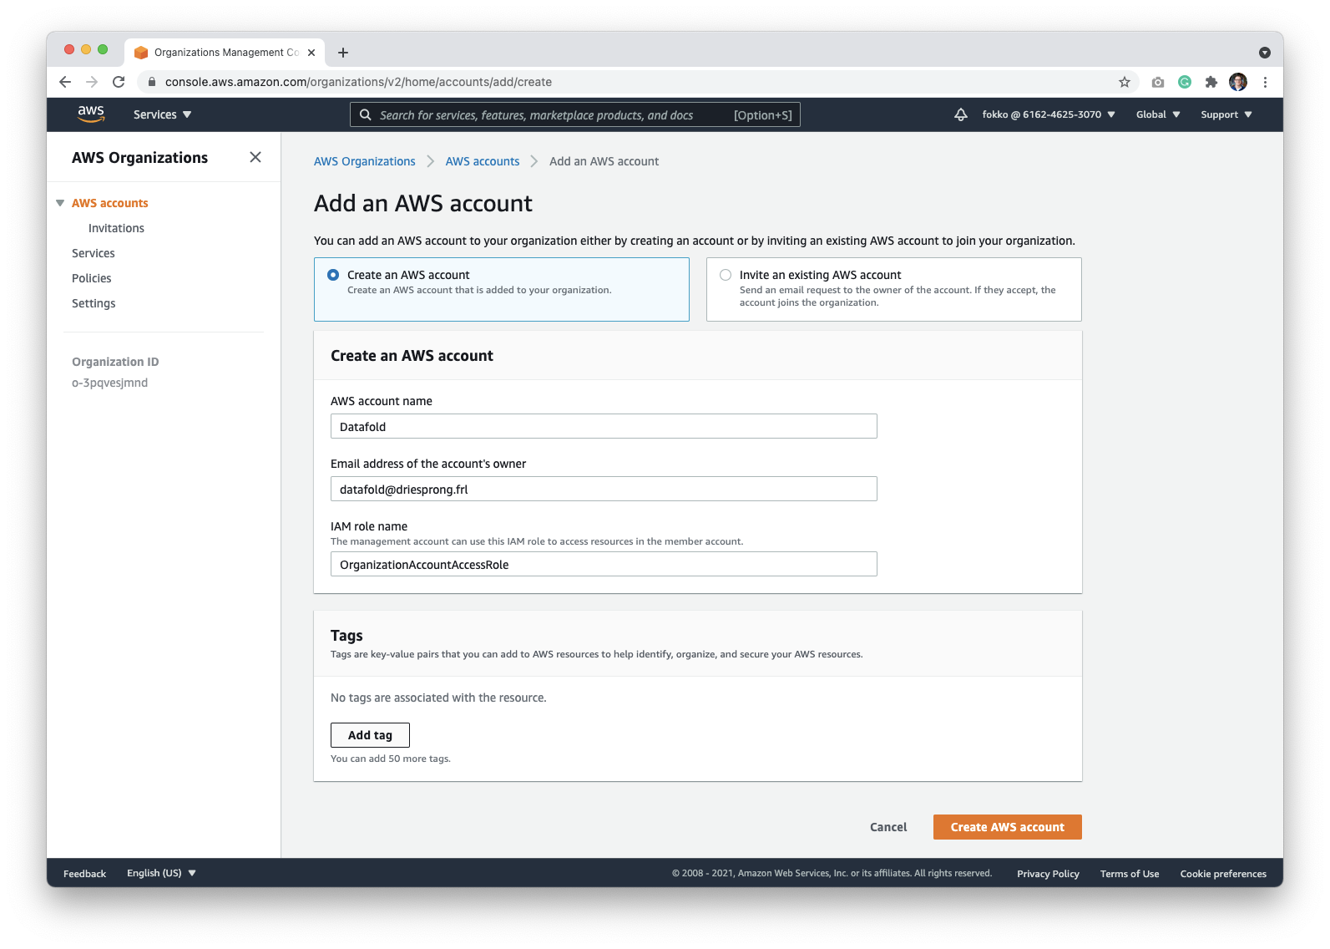
Task: Open the fokko account dropdown
Action: click(1049, 114)
